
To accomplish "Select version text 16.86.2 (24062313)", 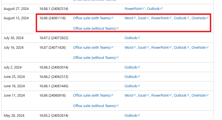I will coord(54,77).
